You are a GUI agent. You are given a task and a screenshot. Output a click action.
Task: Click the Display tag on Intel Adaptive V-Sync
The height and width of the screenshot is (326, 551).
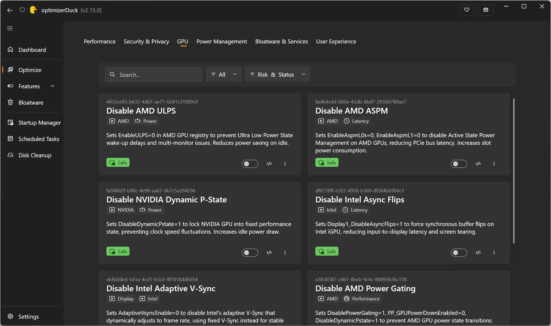(121, 299)
